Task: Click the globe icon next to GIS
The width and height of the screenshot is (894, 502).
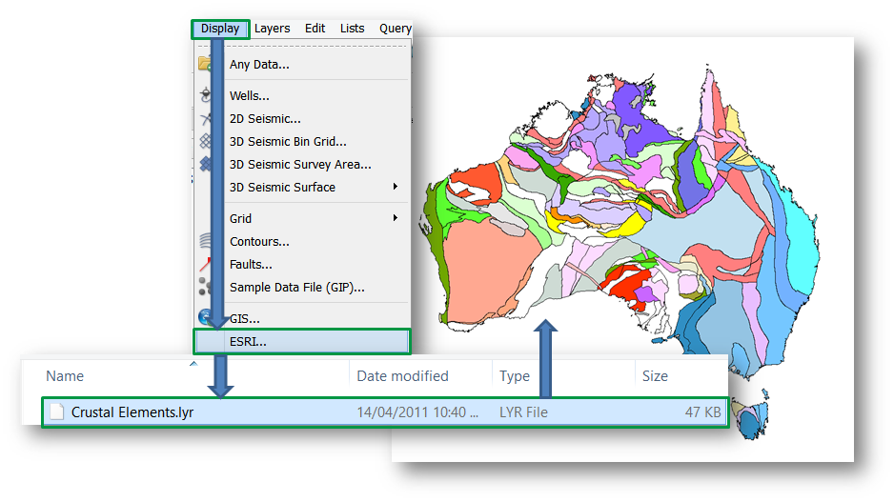Action: click(x=204, y=317)
